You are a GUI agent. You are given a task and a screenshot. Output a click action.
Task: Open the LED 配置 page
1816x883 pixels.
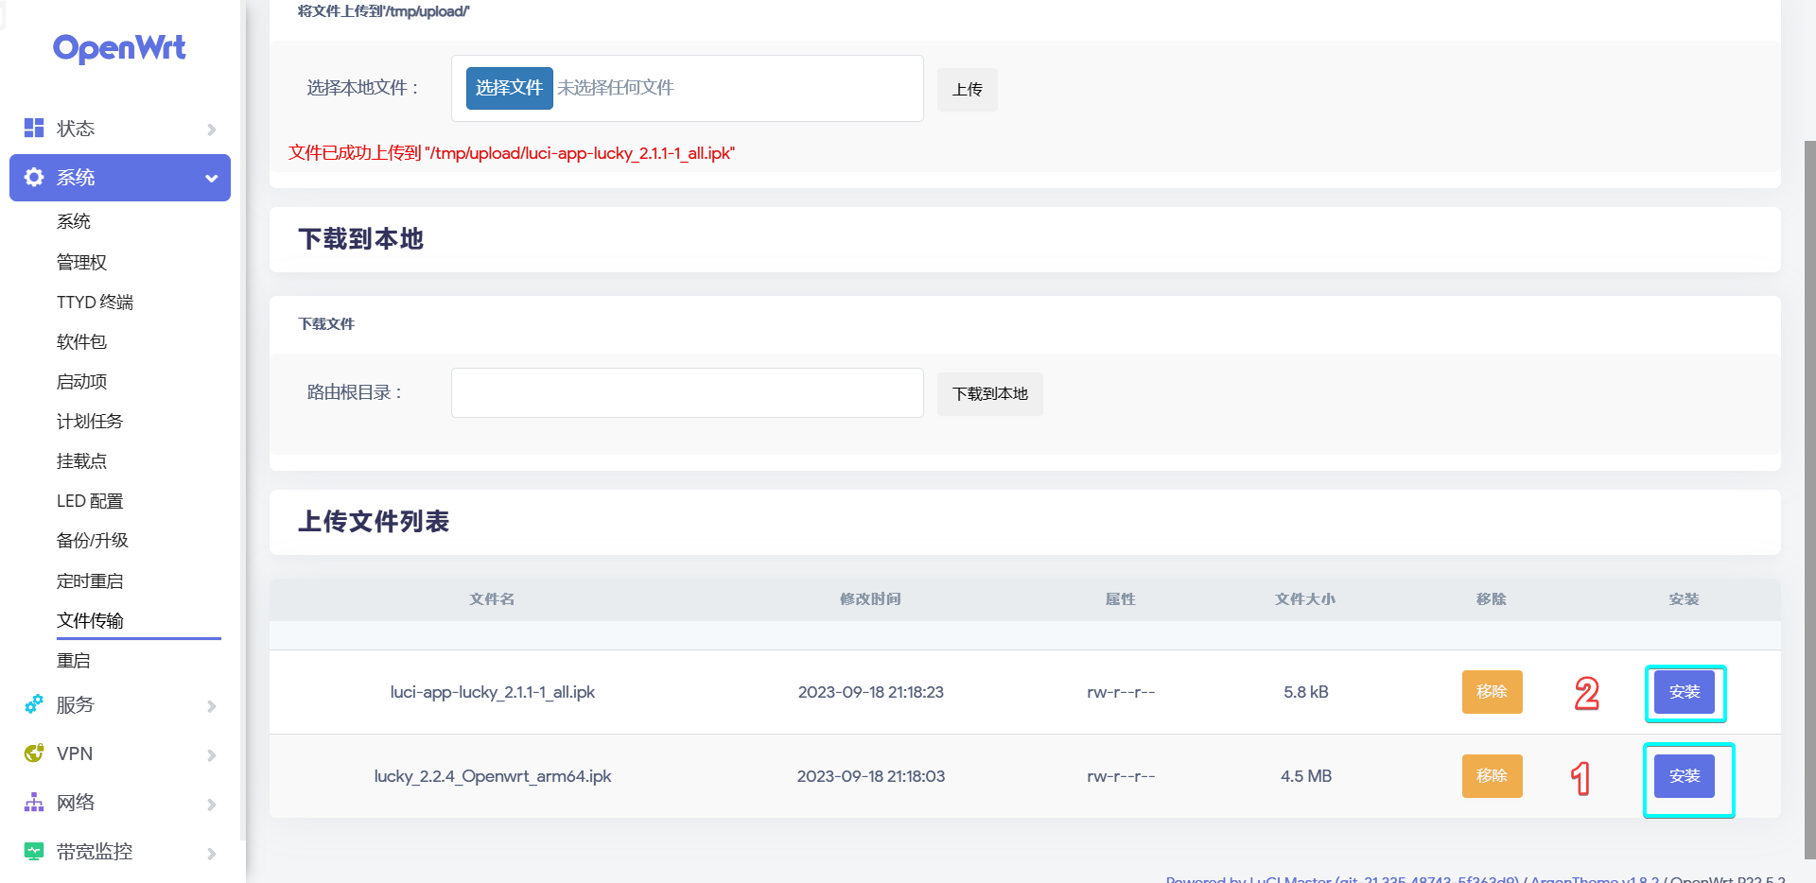click(90, 500)
